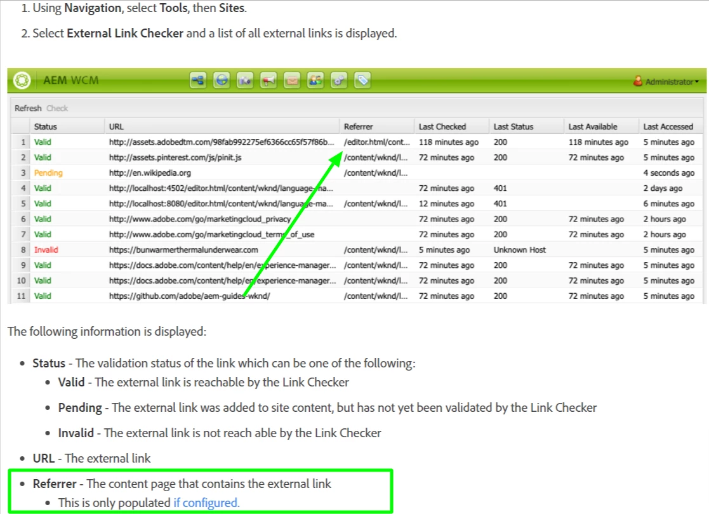This screenshot has height=514, width=709.
Task: Sort by the Referrer column header
Action: (376, 126)
